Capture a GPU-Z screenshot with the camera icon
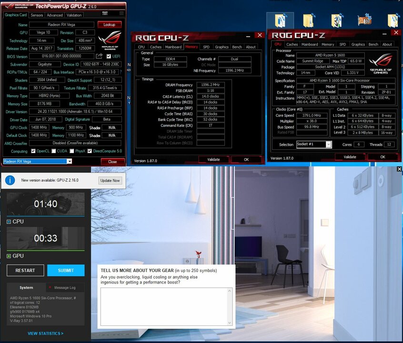Viewport: 403px width, 343px height. tap(105, 13)
